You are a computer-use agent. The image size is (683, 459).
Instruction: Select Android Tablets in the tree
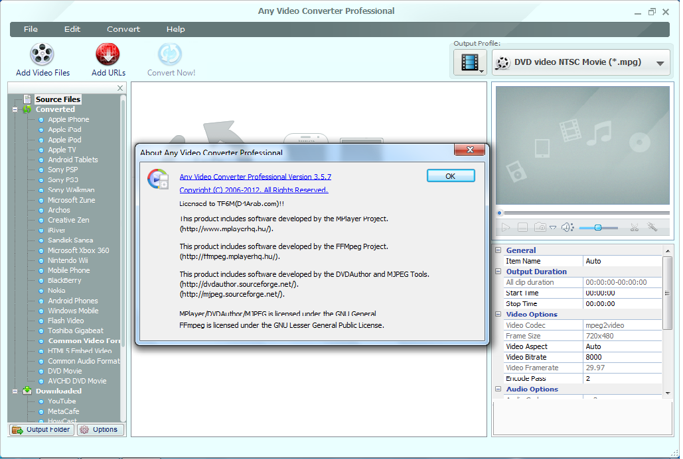[x=73, y=160]
